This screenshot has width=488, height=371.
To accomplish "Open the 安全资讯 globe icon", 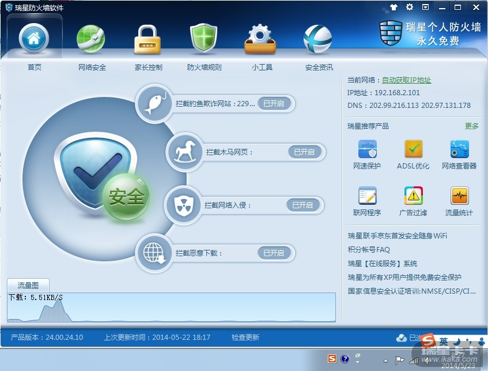I will [x=317, y=39].
